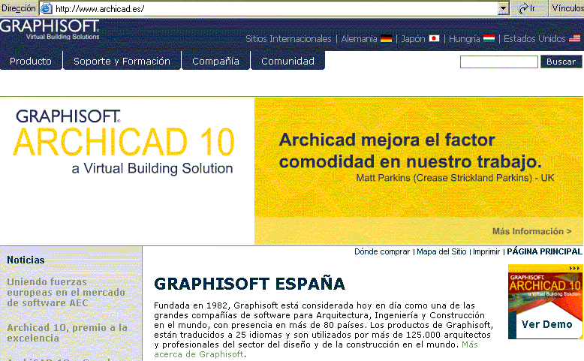The height and width of the screenshot is (361, 584).
Task: Click the Buscar search button
Action: [561, 62]
